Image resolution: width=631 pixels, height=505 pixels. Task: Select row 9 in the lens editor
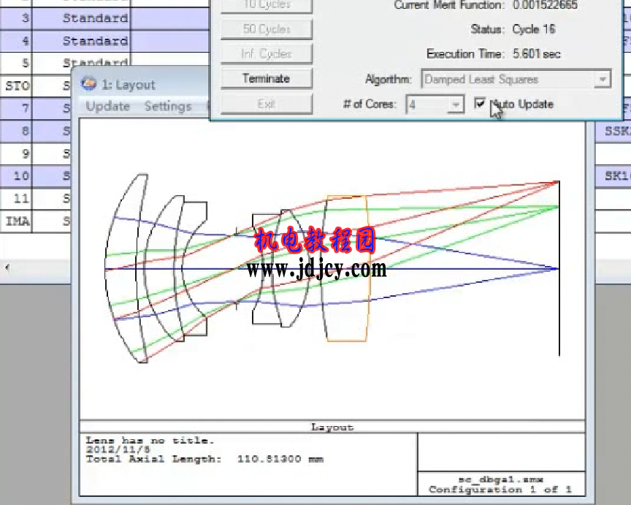coord(16,153)
